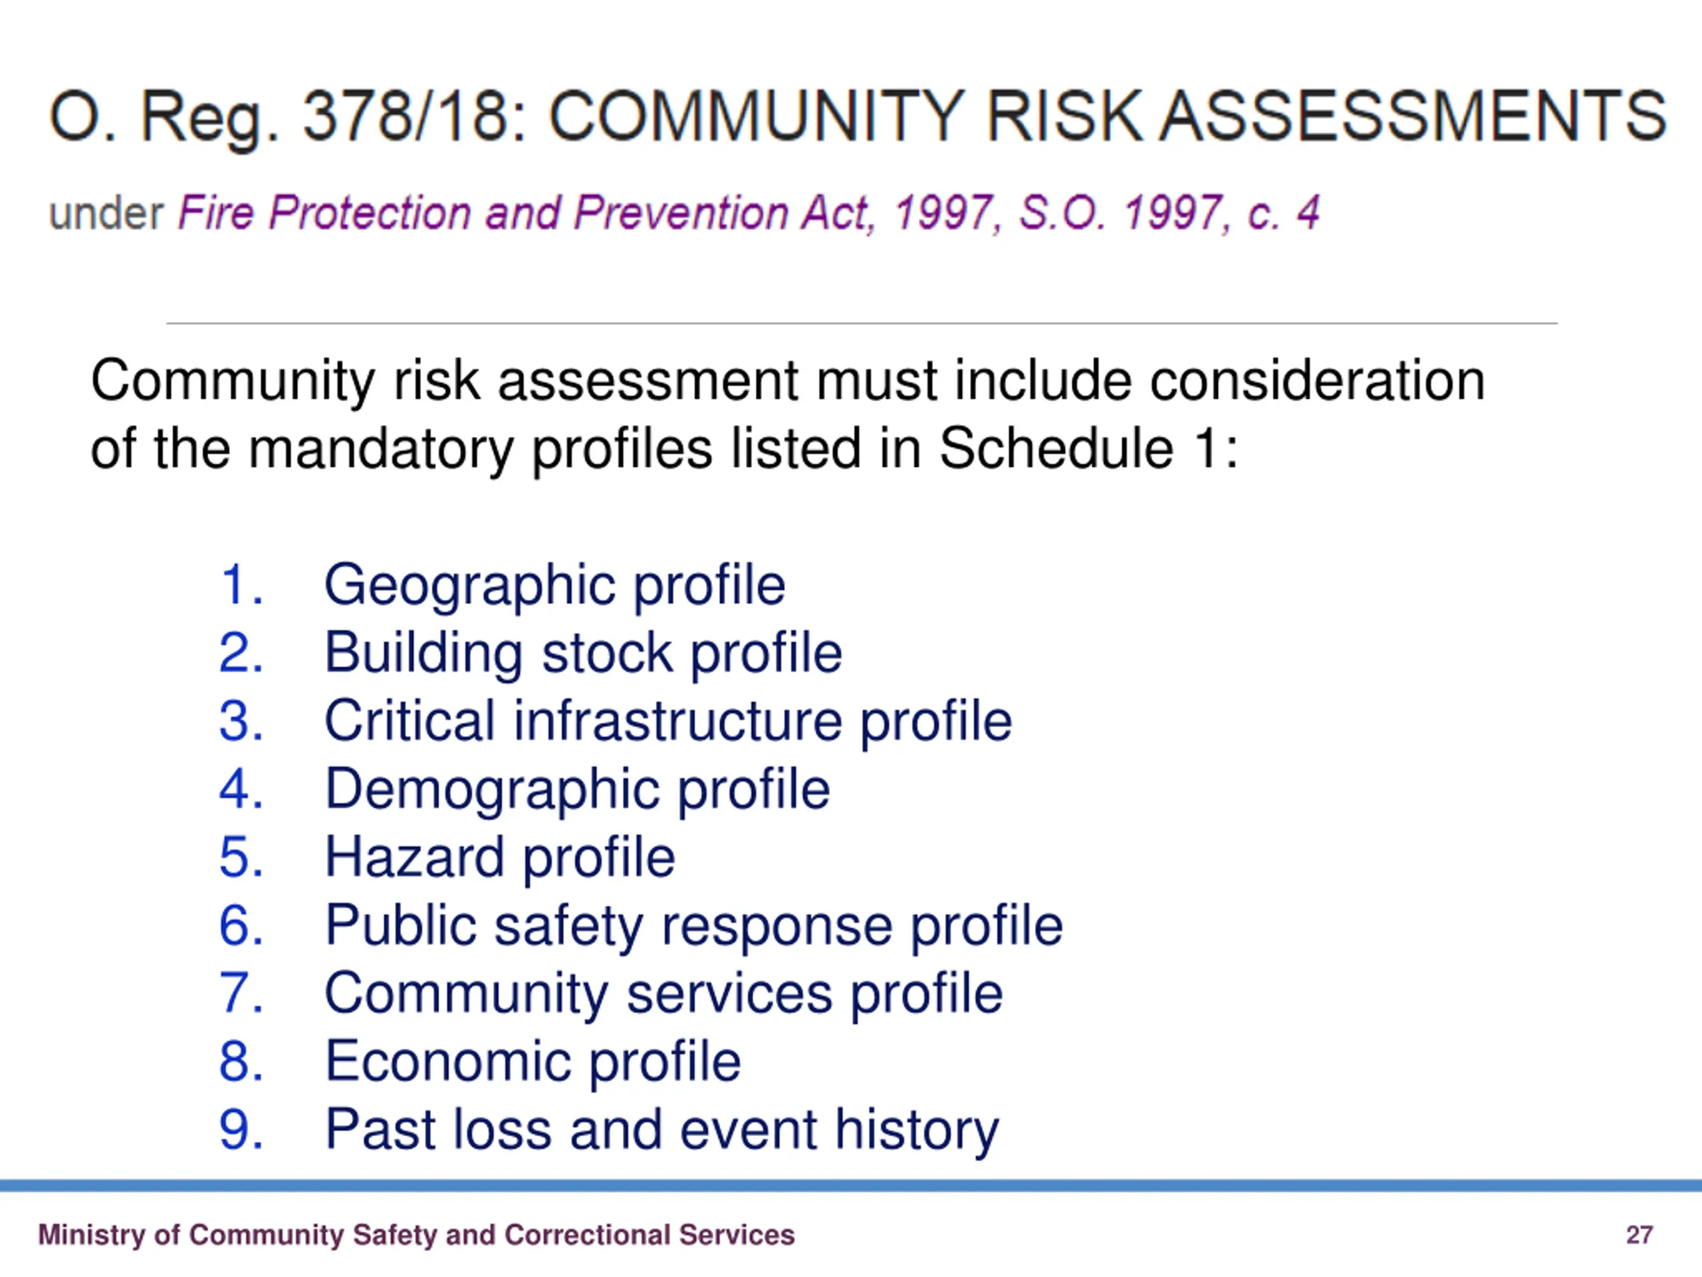
Task: Click the thin horizontal line under the heading
Action: pos(862,323)
